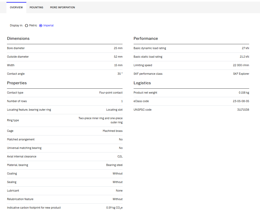Click the Coating label
Viewport: 260px width, 213px height.
click(x=12, y=174)
